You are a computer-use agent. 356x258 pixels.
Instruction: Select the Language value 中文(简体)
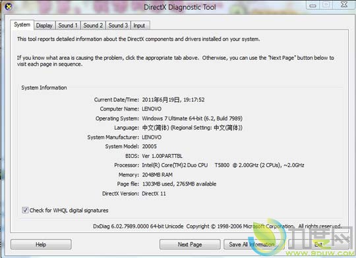click(192, 128)
